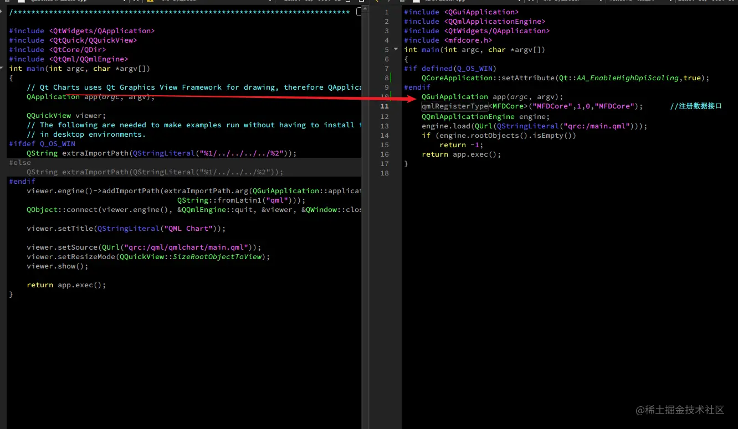The image size is (738, 429).
Task: Place cursor on '#include <QtWidgets/QApplication>' in left editor
Action: click(82, 31)
